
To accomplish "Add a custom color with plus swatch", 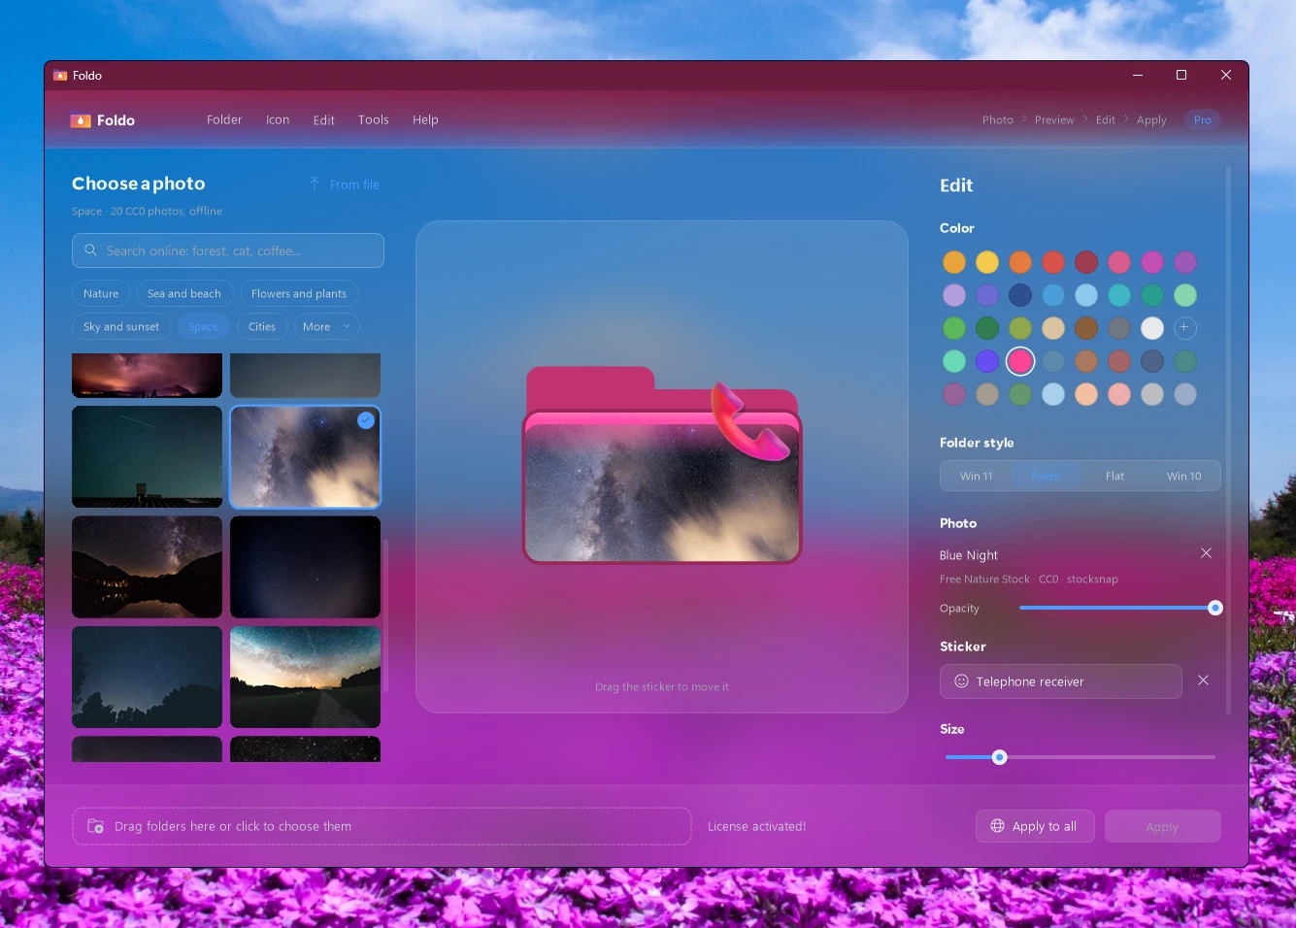I will tap(1184, 328).
